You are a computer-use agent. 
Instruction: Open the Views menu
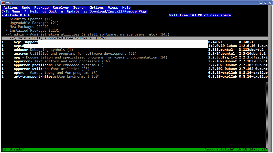[x=113, y=7]
